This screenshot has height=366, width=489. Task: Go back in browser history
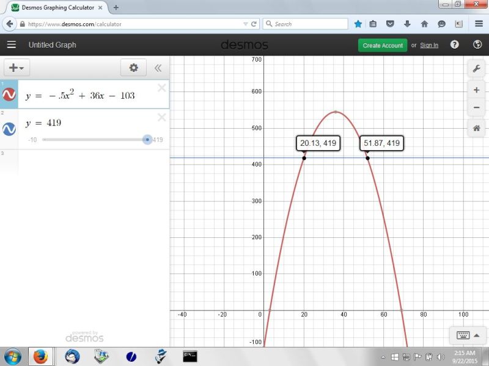pos(10,24)
